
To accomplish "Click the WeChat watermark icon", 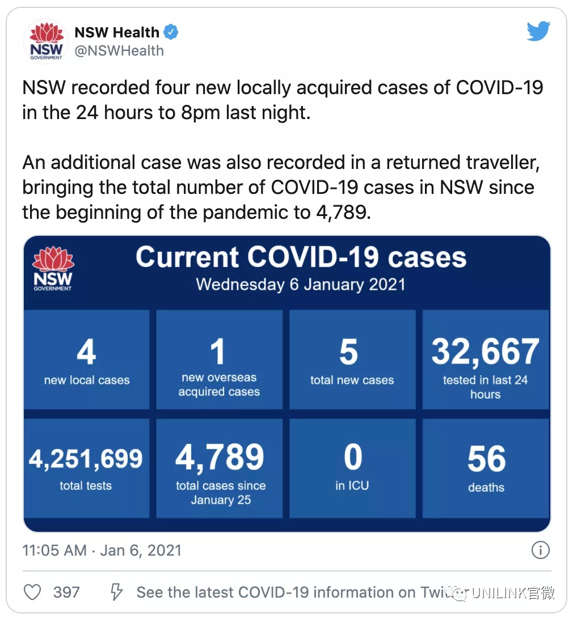I will click(460, 593).
